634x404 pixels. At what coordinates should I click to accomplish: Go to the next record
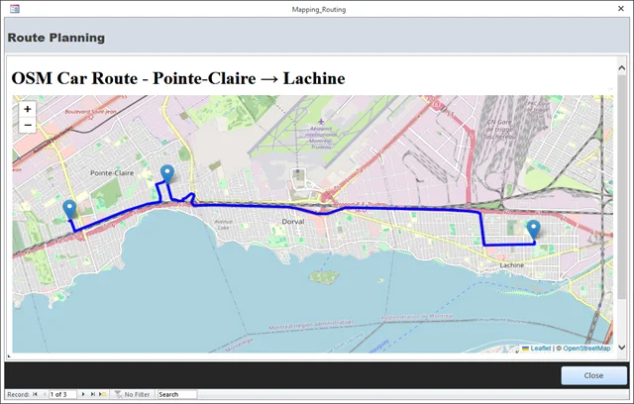83,394
